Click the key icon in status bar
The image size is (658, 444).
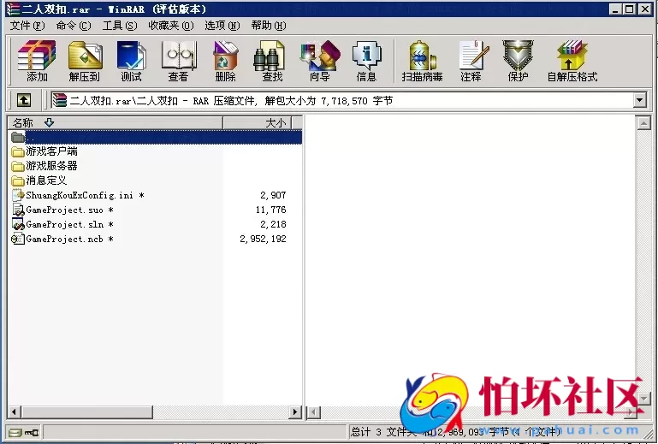pos(32,432)
